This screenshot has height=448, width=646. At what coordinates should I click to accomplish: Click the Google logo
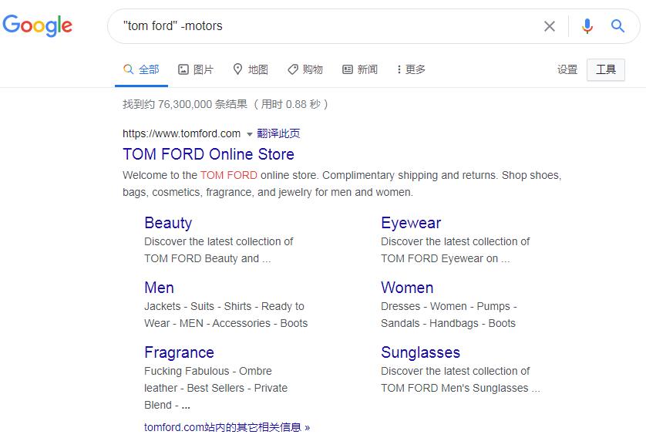[38, 25]
